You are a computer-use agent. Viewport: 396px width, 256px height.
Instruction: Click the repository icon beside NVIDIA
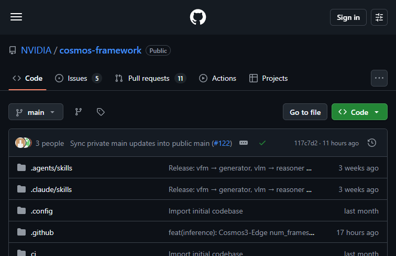coord(13,50)
